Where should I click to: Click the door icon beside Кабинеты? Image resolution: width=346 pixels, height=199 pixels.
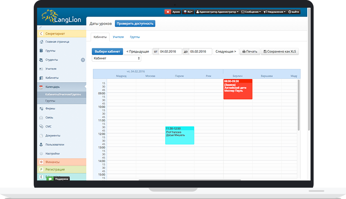[41, 78]
